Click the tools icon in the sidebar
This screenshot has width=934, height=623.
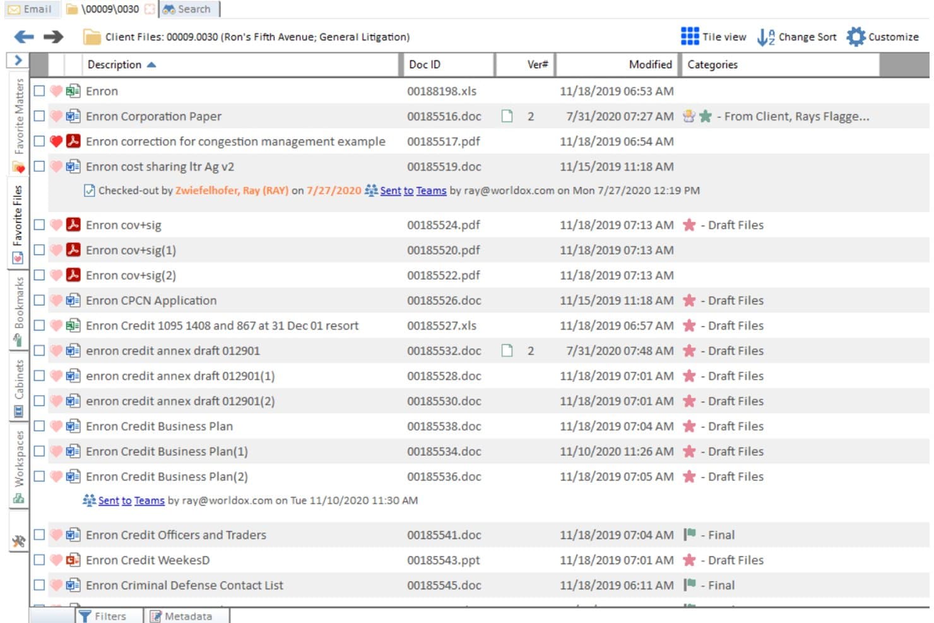pos(18,542)
